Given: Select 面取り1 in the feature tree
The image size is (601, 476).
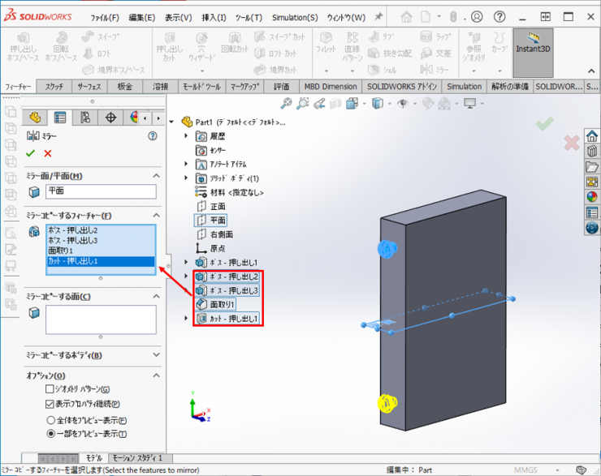Looking at the screenshot, I should 222,304.
